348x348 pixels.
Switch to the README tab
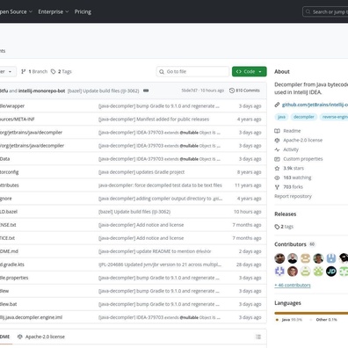[x=5, y=337]
